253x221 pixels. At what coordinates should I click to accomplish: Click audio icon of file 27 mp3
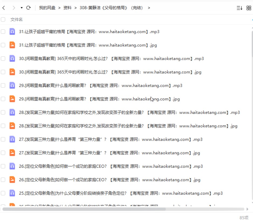click(12, 139)
